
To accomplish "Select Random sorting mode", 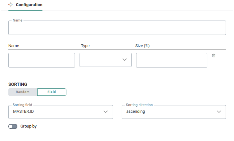I will pos(23,92).
